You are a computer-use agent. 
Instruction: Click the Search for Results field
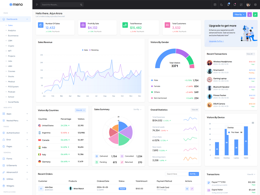click(60, 5)
